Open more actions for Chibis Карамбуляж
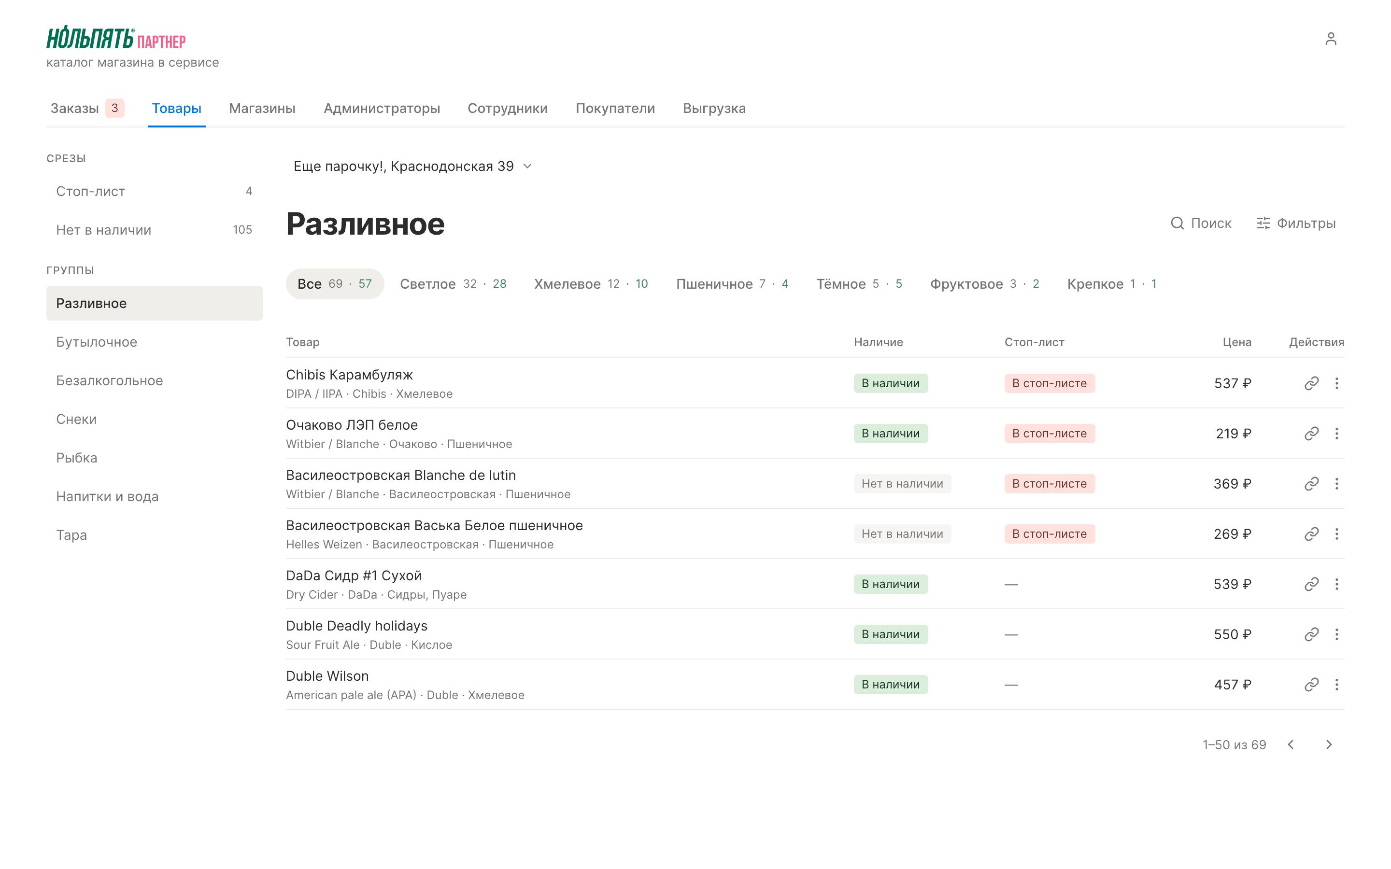Screen dimensions: 1391x869 click(1336, 383)
